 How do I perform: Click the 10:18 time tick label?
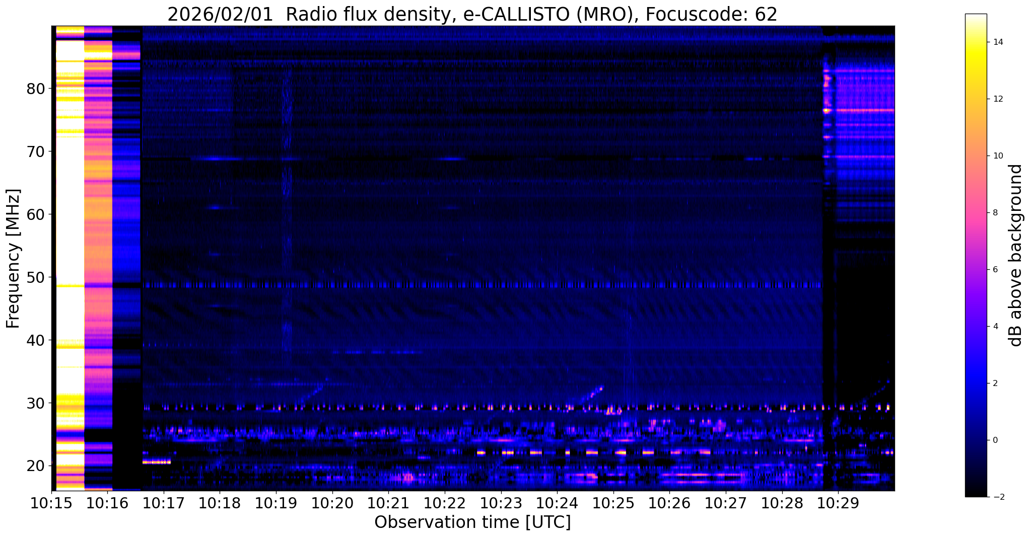click(220, 503)
